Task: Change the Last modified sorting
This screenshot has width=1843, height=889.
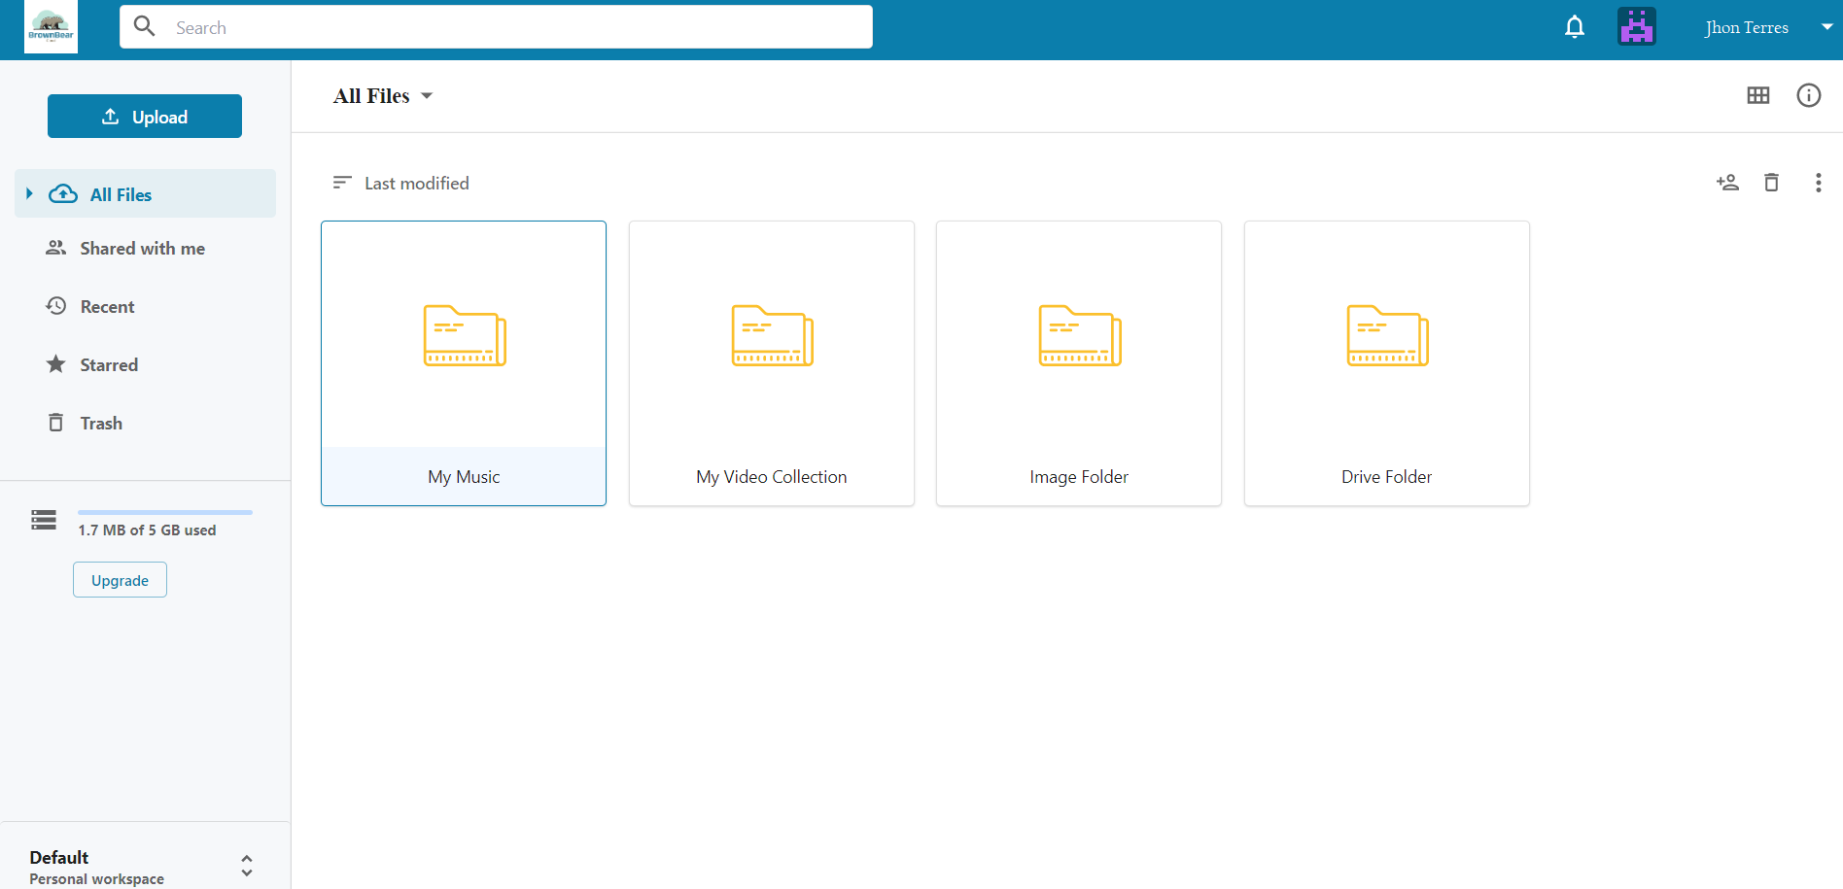Action: [x=416, y=184]
